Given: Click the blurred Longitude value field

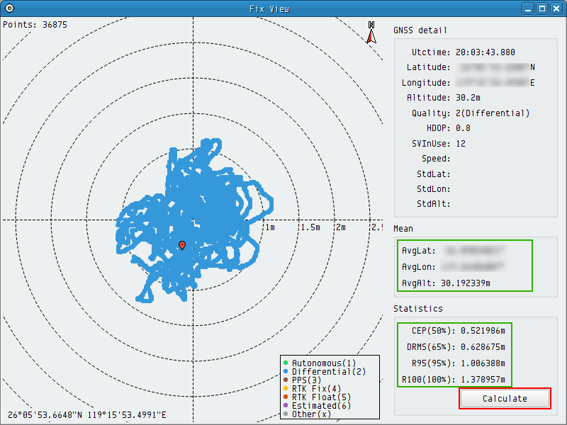Looking at the screenshot, I should pyautogui.click(x=492, y=82).
